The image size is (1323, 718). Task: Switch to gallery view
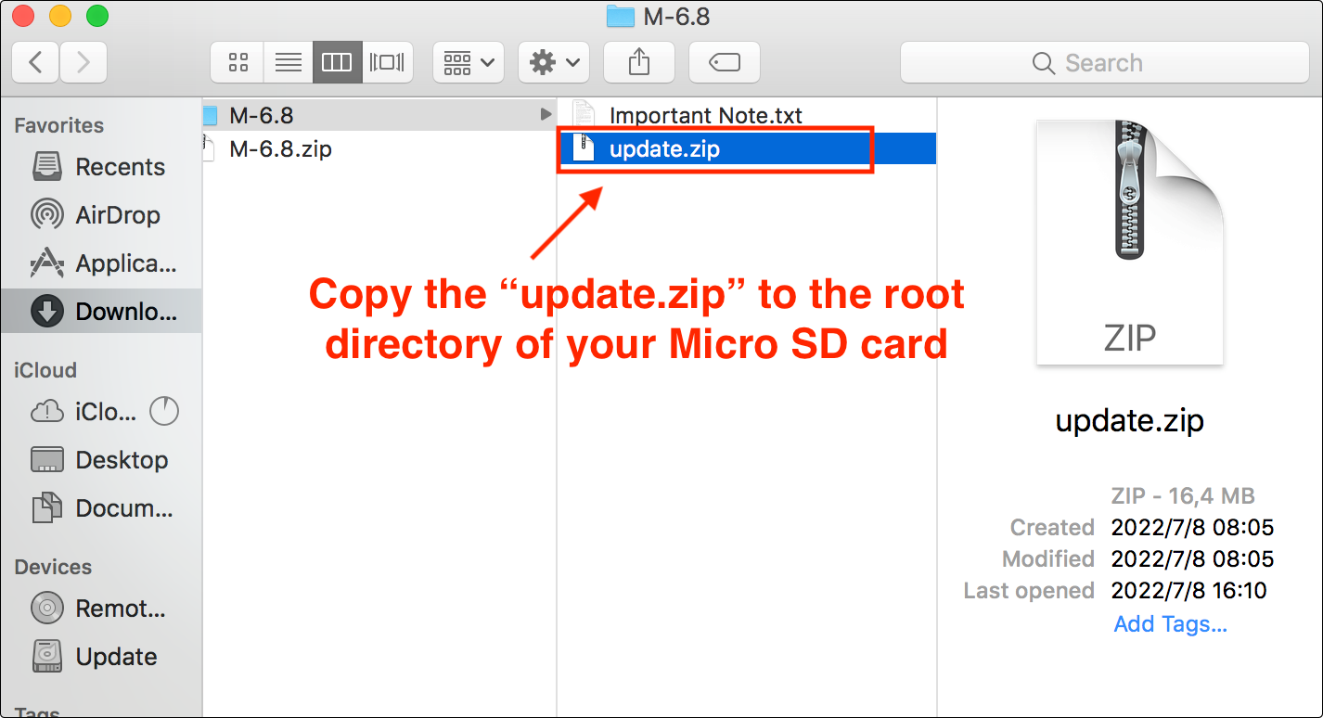(x=386, y=63)
